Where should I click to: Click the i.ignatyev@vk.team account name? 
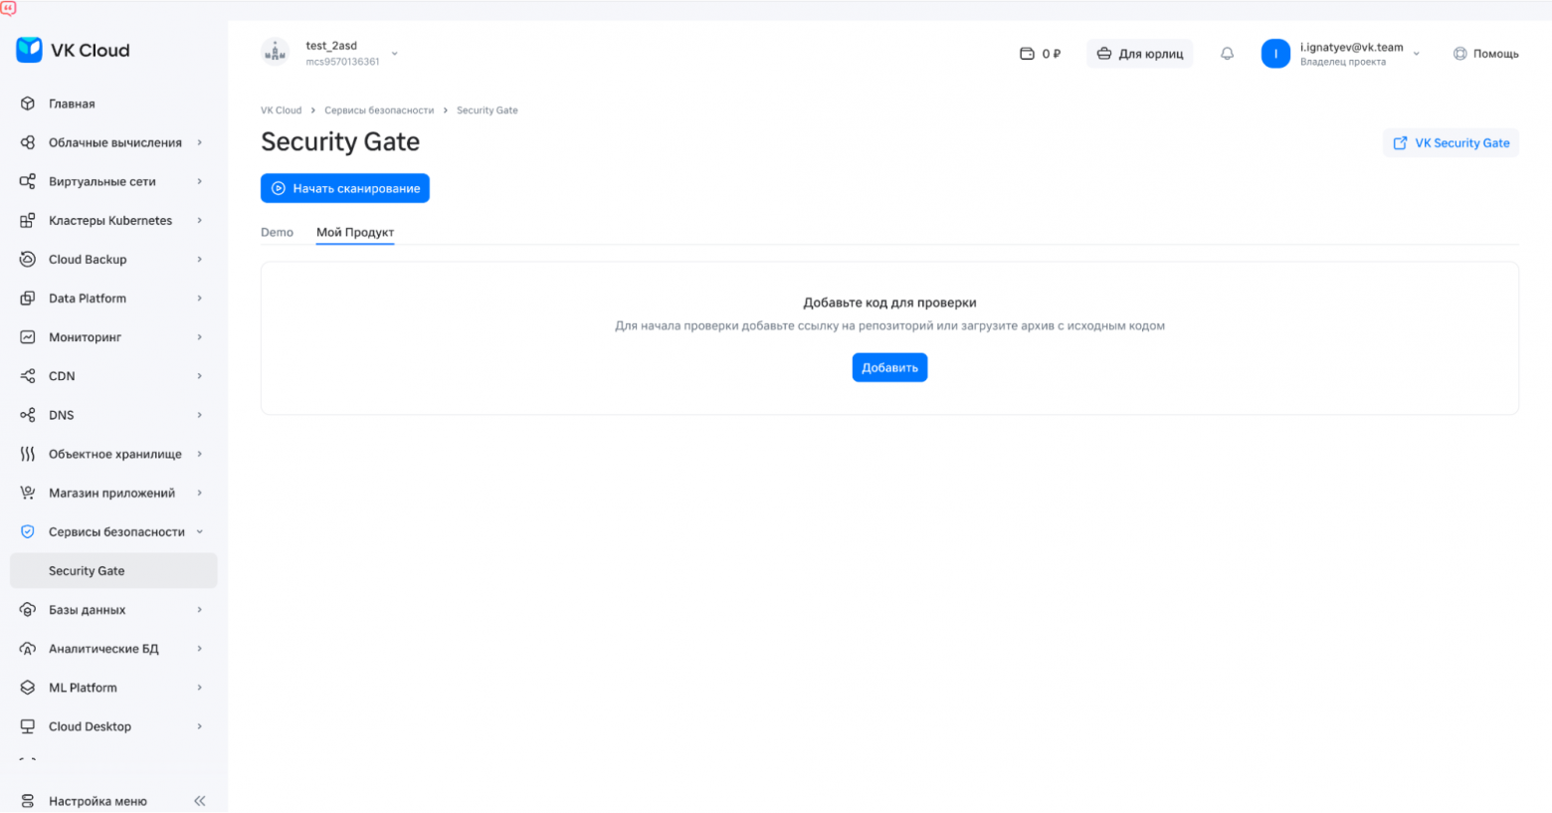click(x=1351, y=47)
